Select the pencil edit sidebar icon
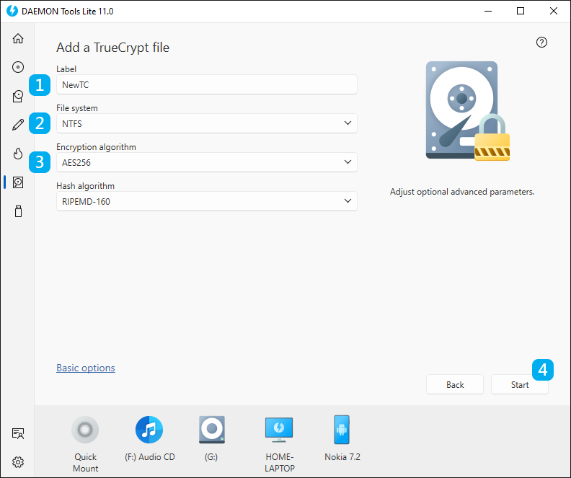The image size is (571, 478). coord(18,125)
